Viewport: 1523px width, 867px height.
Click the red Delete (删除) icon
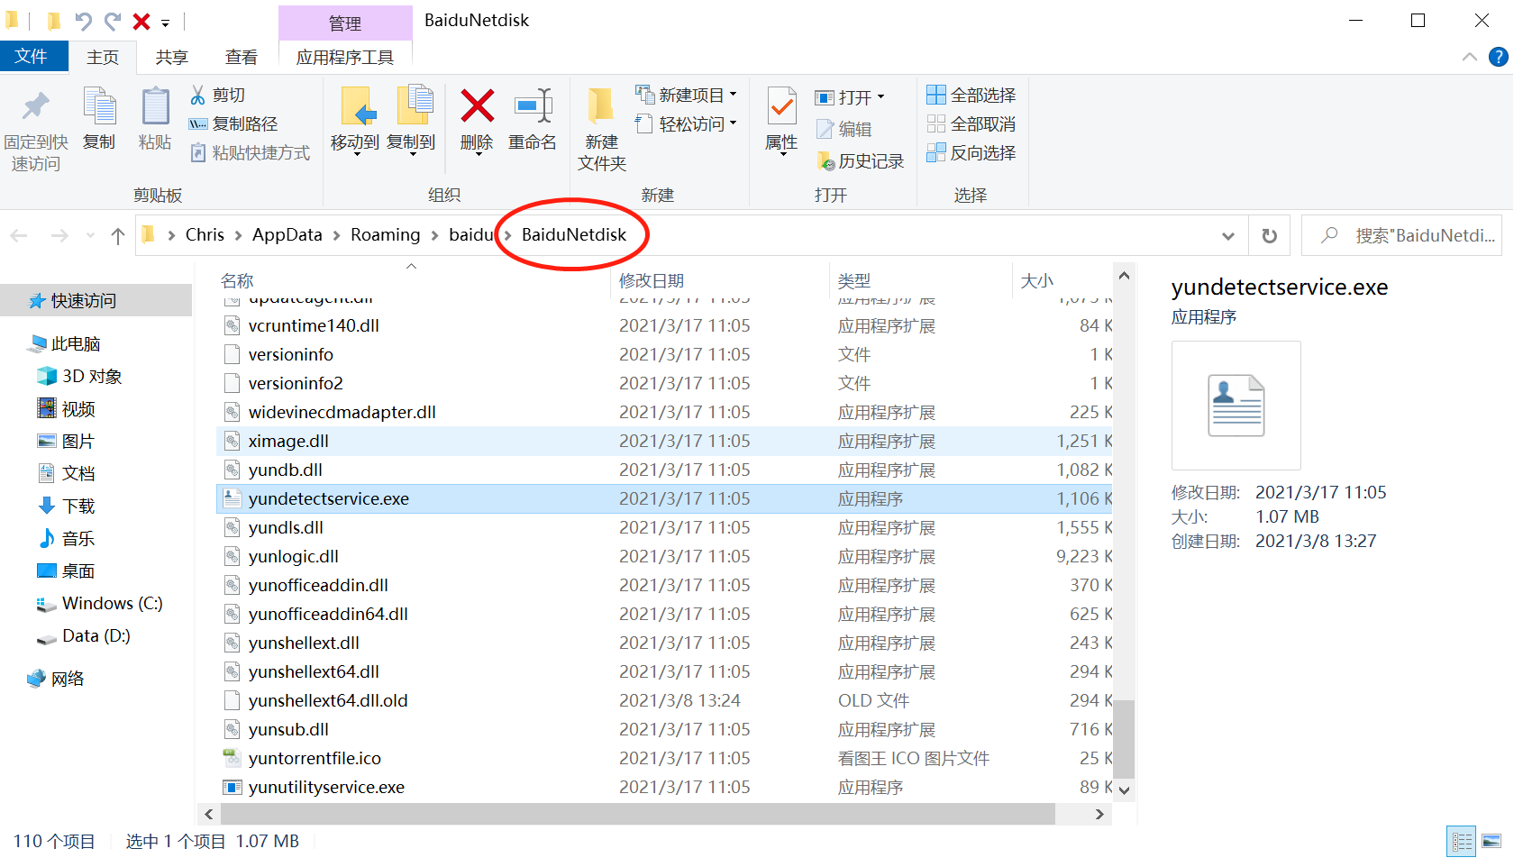tap(477, 106)
